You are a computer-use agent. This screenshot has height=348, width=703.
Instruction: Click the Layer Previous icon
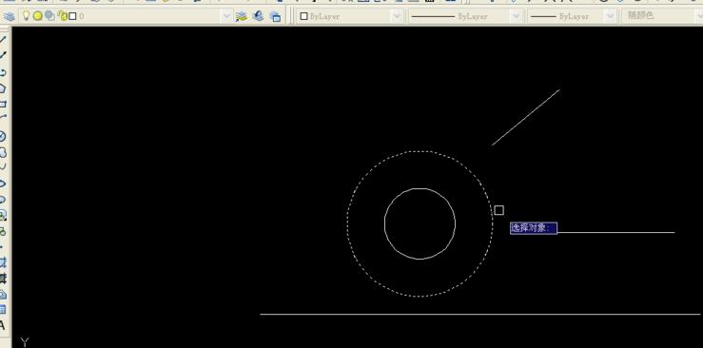coord(258,16)
